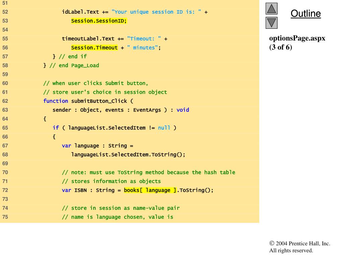Click the string "Your unique session ID is: "
The width and height of the screenshot is (343, 257).
[156, 12]
